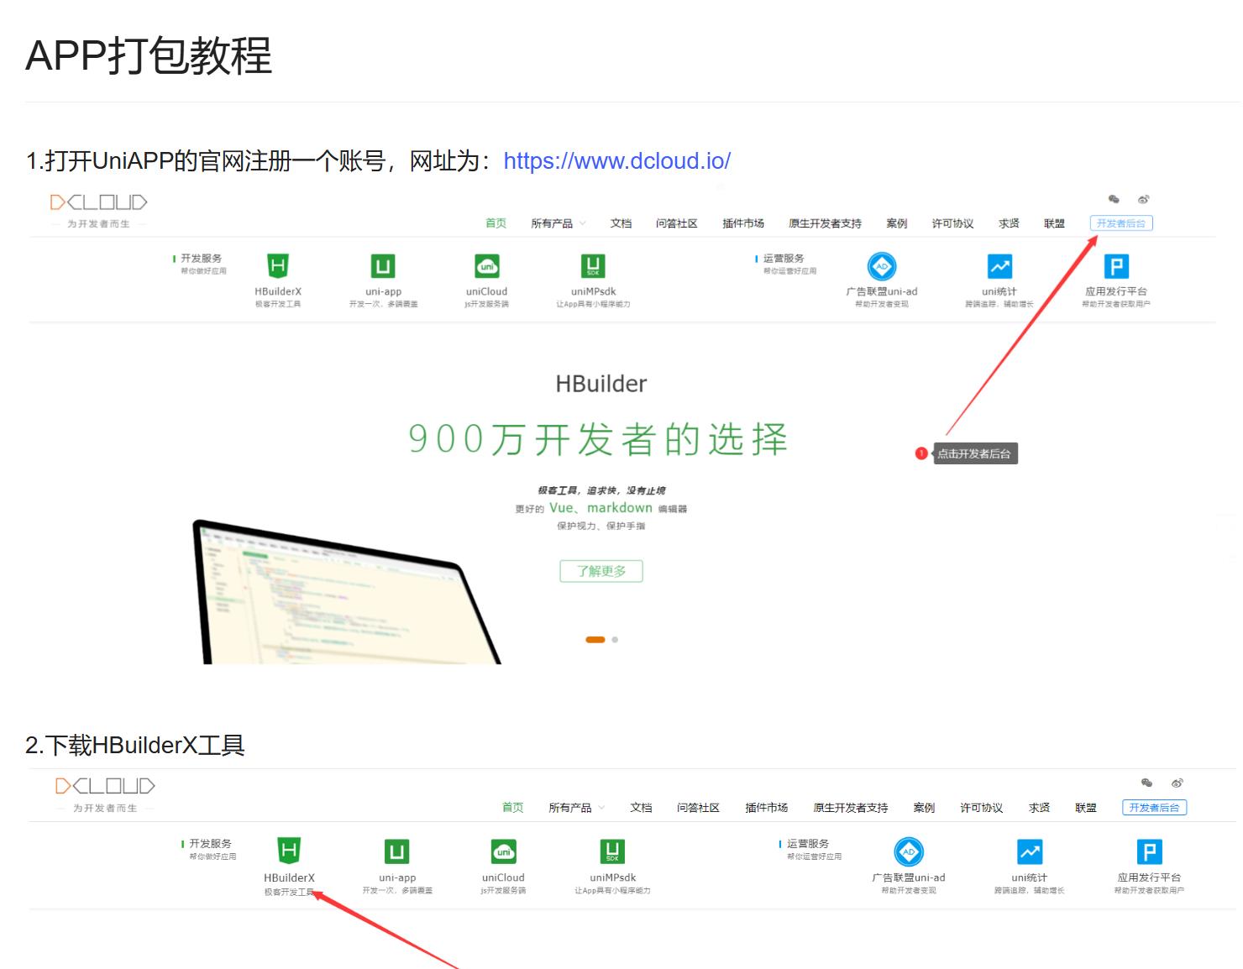Open 原生开发者支持 in the step 2 screenshot
The height and width of the screenshot is (969, 1243).
pyautogui.click(x=850, y=808)
